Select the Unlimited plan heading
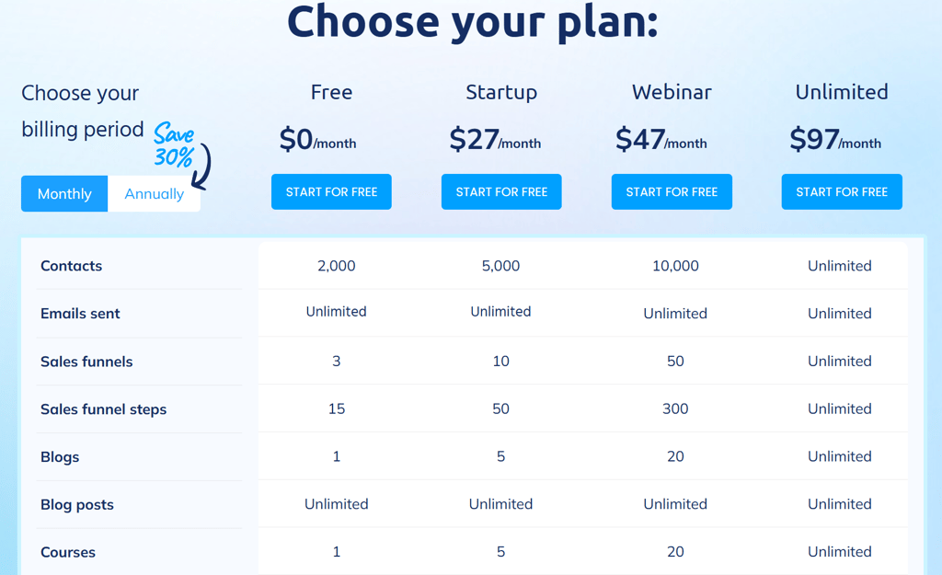 point(842,92)
